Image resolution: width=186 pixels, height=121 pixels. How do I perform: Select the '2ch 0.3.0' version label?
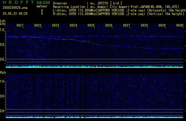(x=43, y=3)
